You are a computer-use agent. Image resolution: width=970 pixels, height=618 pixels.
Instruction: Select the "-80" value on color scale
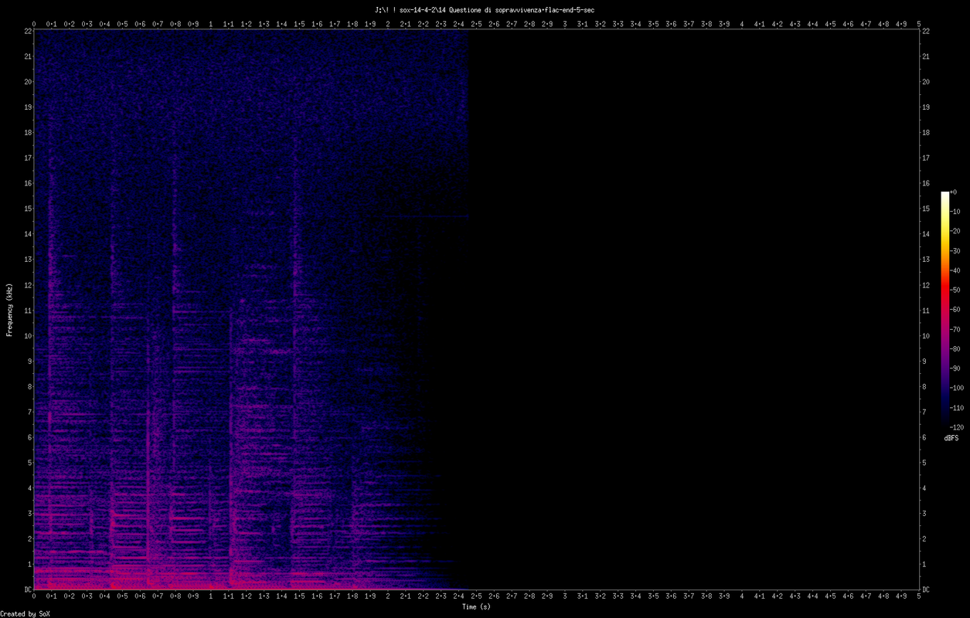(955, 348)
